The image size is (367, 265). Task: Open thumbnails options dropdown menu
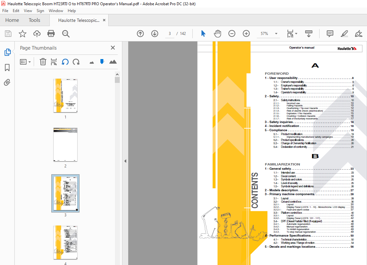pyautogui.click(x=25, y=62)
